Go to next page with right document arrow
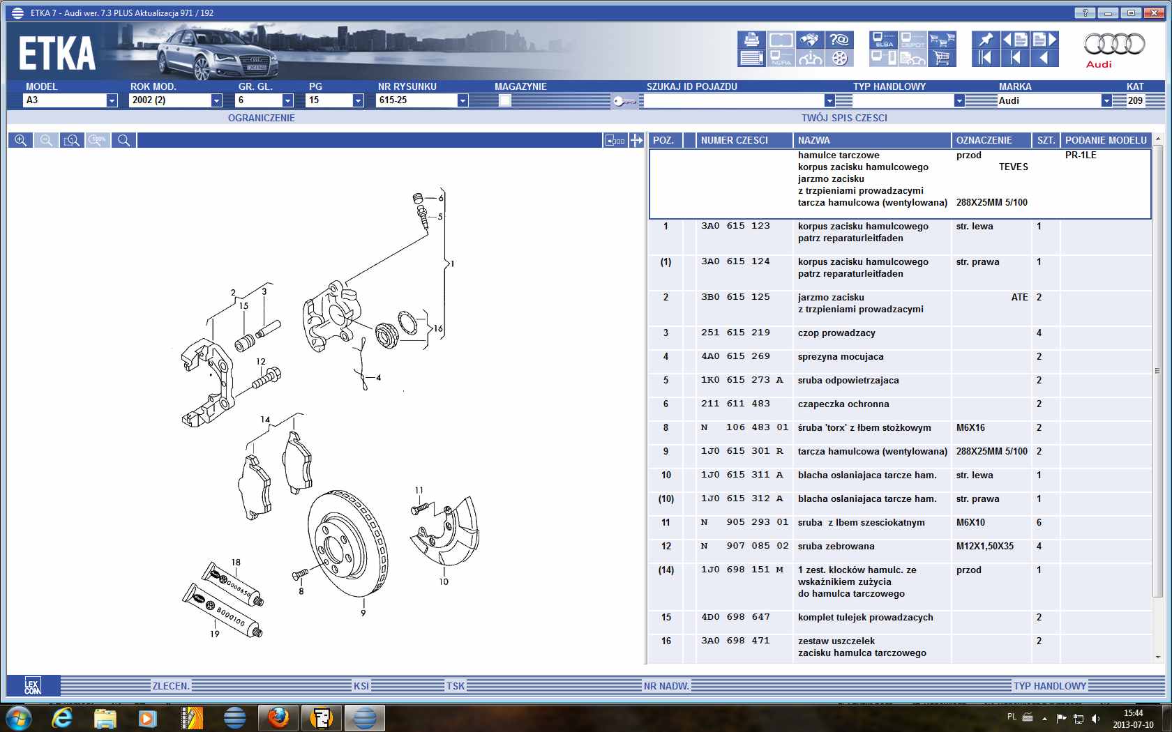 coord(1044,40)
